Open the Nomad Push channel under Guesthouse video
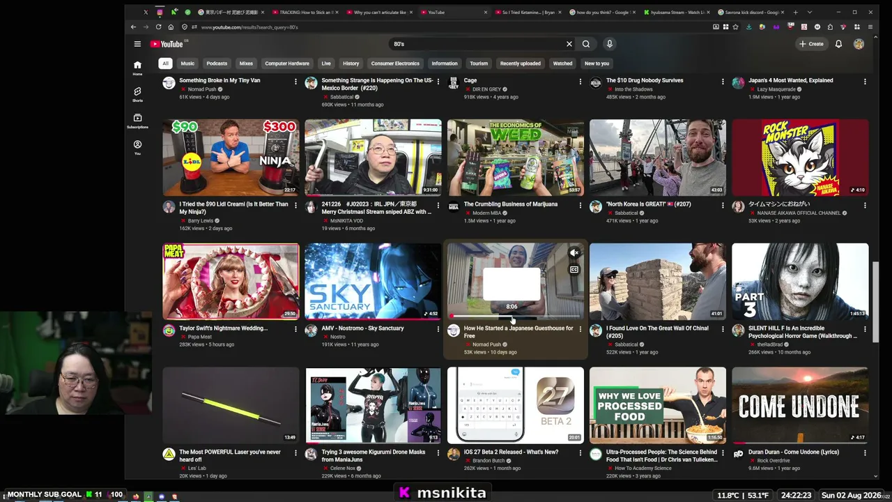 point(486,344)
